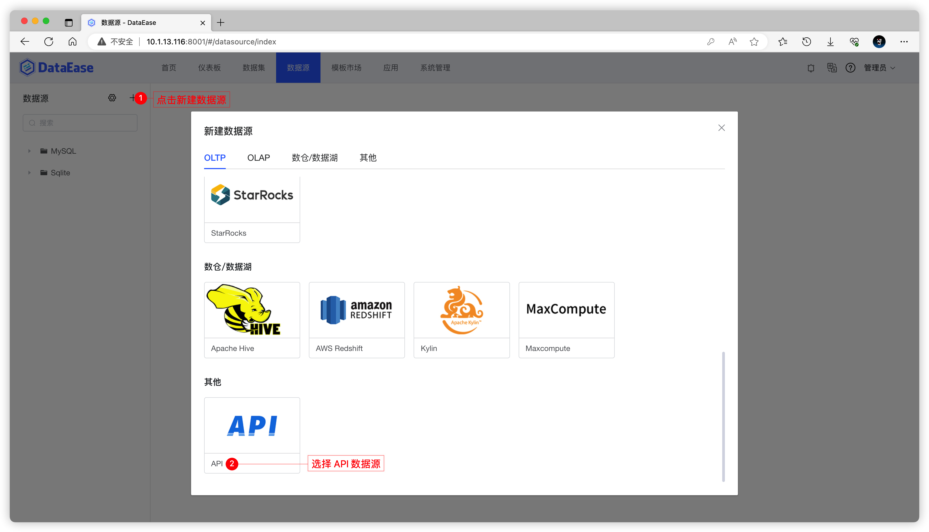Open a new browser tab
Screen dimensions: 929x532
point(221,23)
